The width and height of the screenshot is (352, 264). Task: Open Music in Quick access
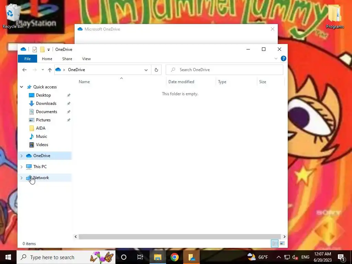[x=42, y=136]
